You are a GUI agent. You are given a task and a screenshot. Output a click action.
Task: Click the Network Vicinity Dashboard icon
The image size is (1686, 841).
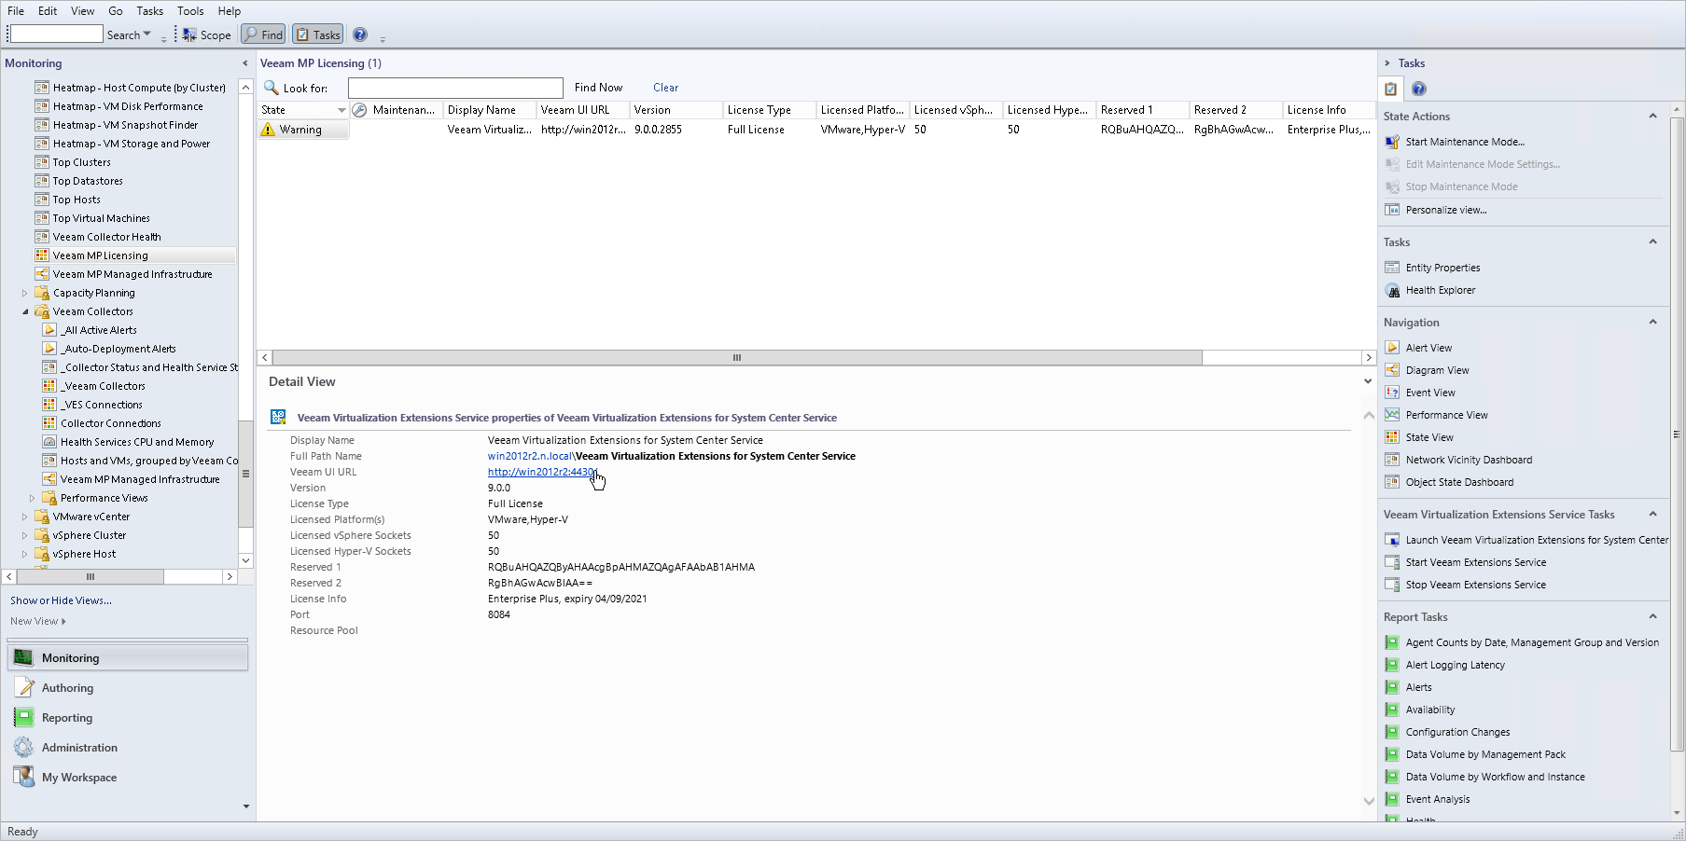click(x=1392, y=460)
